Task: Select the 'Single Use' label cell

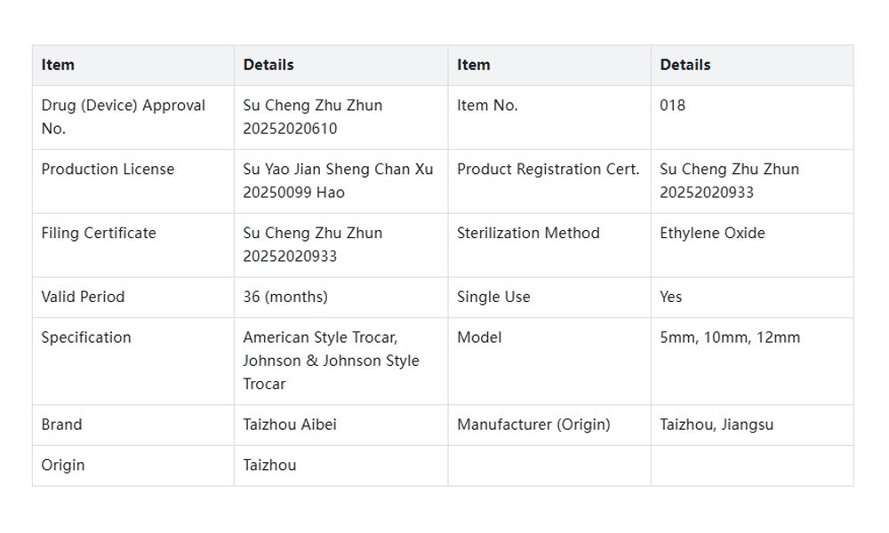Action: [x=493, y=297]
